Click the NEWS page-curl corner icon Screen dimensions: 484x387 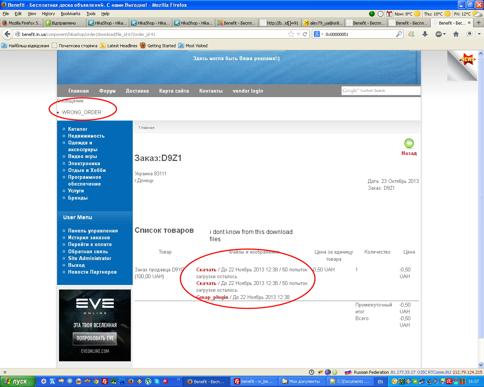click(462, 66)
